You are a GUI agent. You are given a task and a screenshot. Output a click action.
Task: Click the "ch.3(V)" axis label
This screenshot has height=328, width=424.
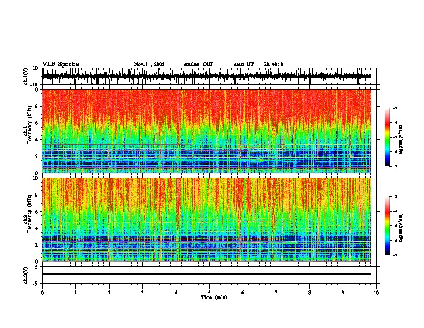click(x=26, y=275)
